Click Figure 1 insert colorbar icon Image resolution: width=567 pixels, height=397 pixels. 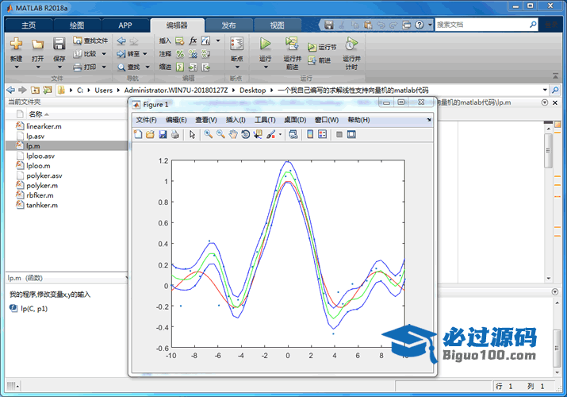[310, 135]
